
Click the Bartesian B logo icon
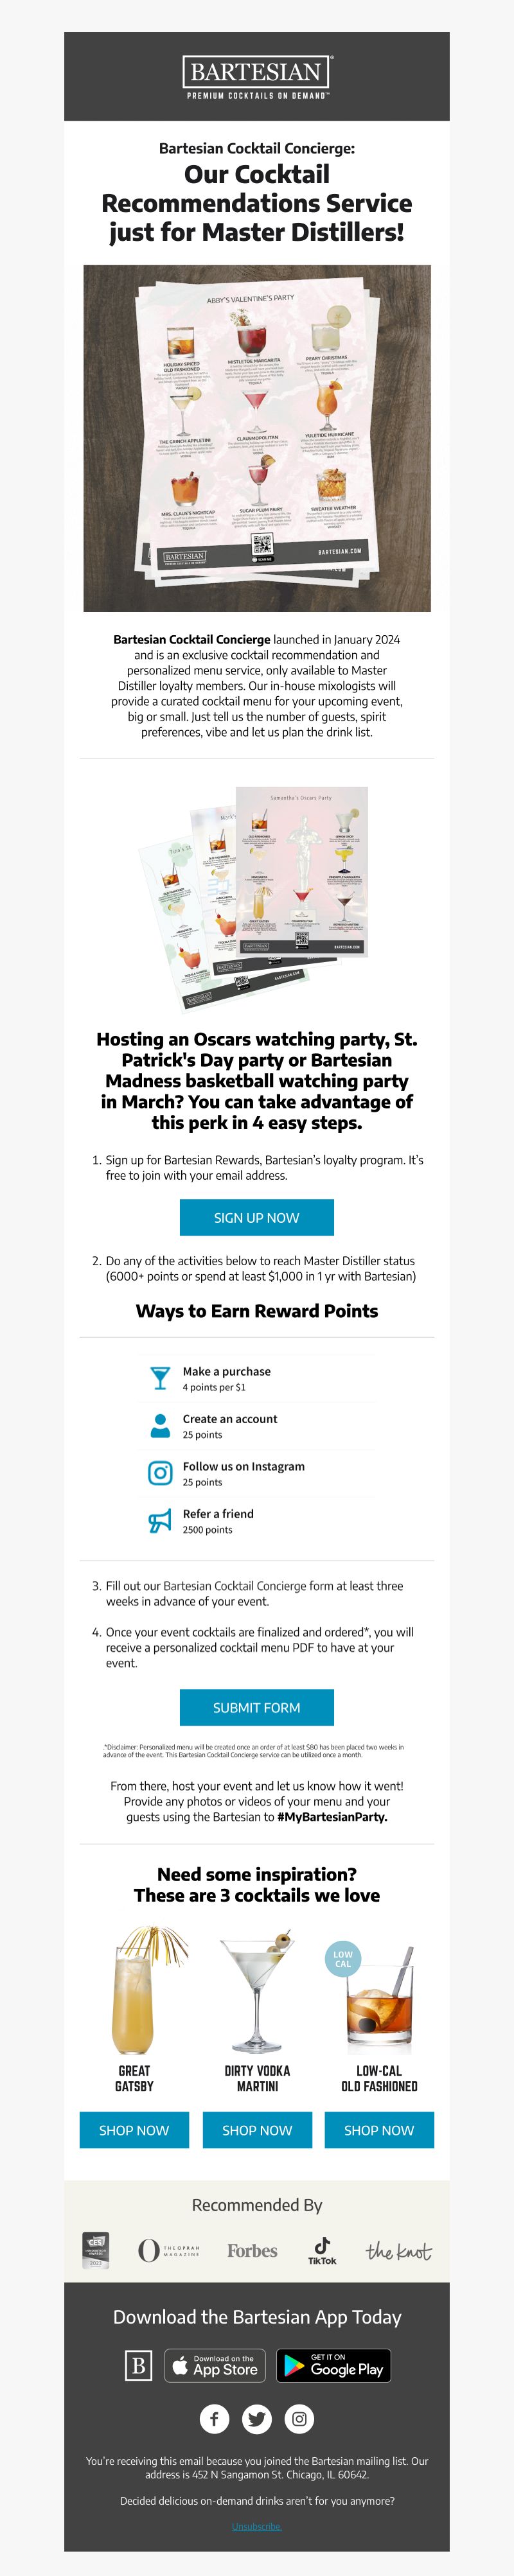(138, 2366)
